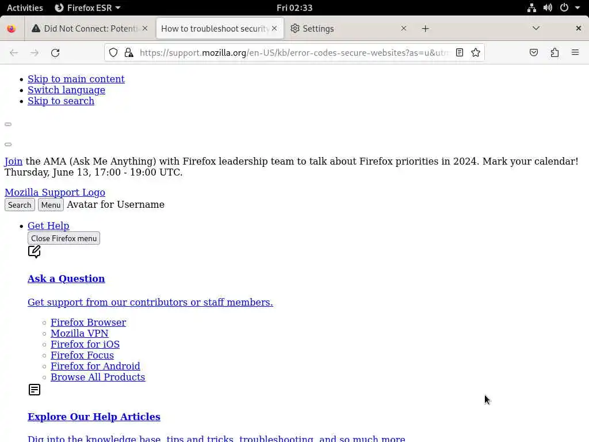Expand the system menu arrow

[577, 7]
